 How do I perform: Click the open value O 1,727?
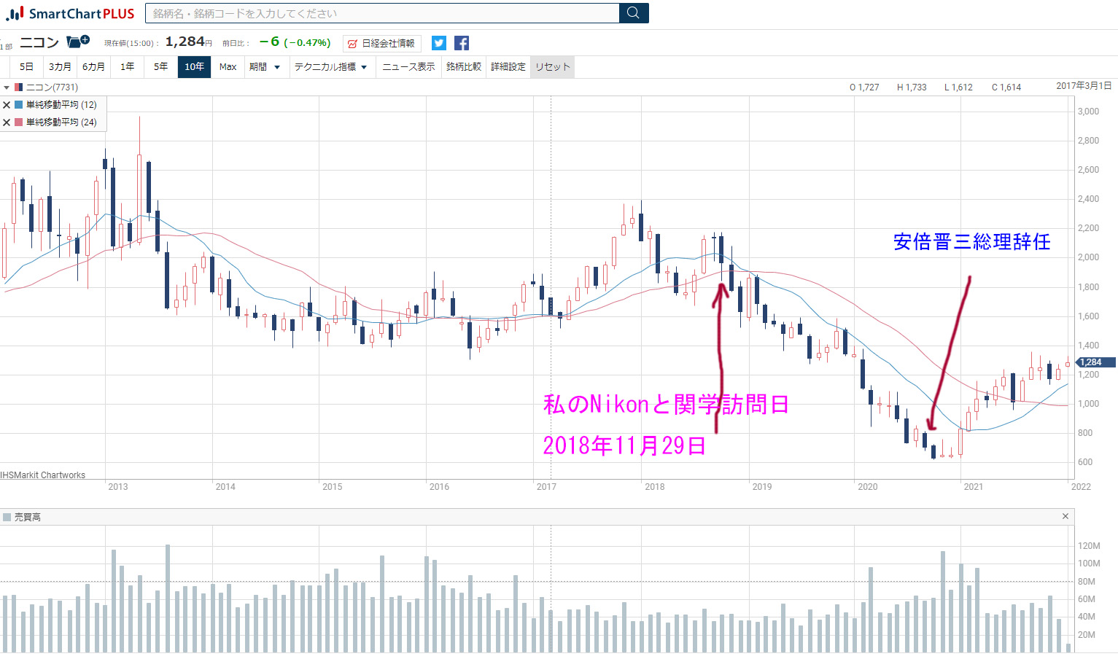(864, 87)
